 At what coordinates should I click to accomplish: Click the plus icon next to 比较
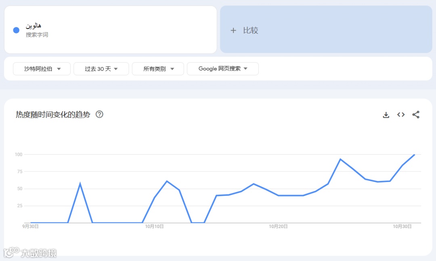pyautogui.click(x=233, y=30)
